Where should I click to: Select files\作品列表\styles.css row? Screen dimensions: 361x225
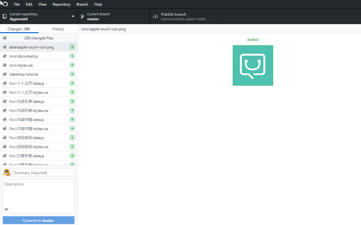click(x=39, y=110)
